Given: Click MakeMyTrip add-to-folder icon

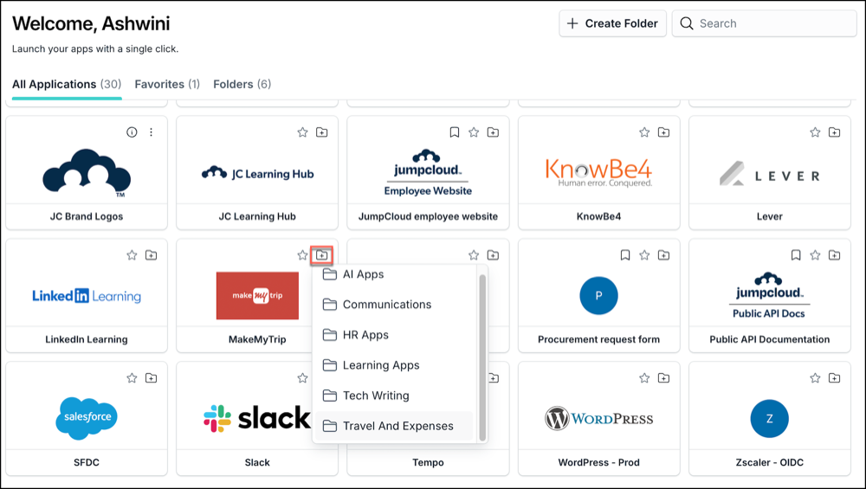Looking at the screenshot, I should pos(322,255).
